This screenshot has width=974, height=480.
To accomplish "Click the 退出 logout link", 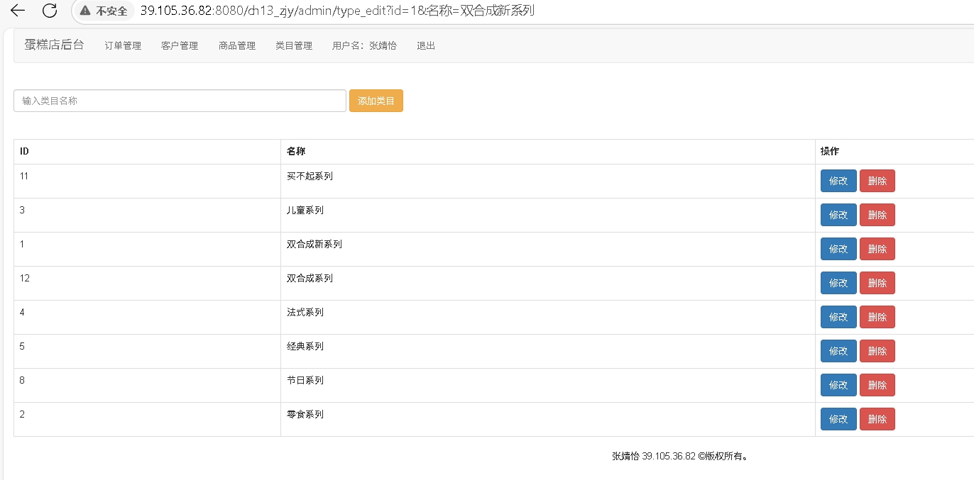I will click(x=426, y=45).
